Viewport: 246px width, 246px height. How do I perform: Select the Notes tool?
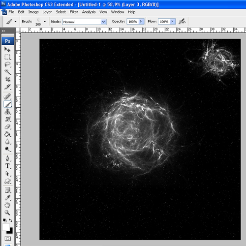click(x=7, y=190)
